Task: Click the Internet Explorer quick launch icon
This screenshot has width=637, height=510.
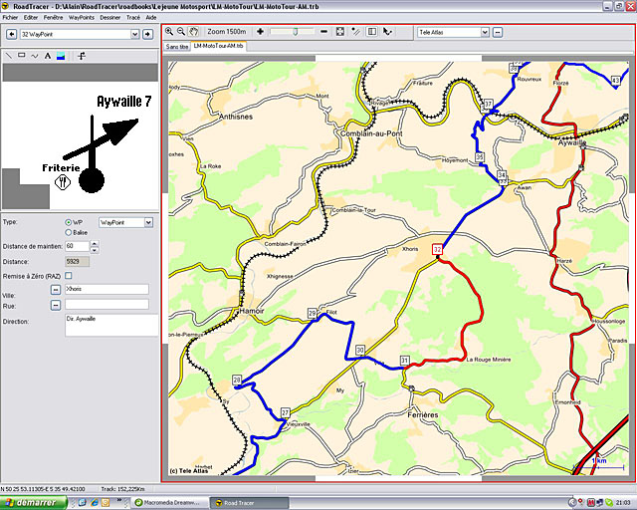Action: [x=95, y=503]
